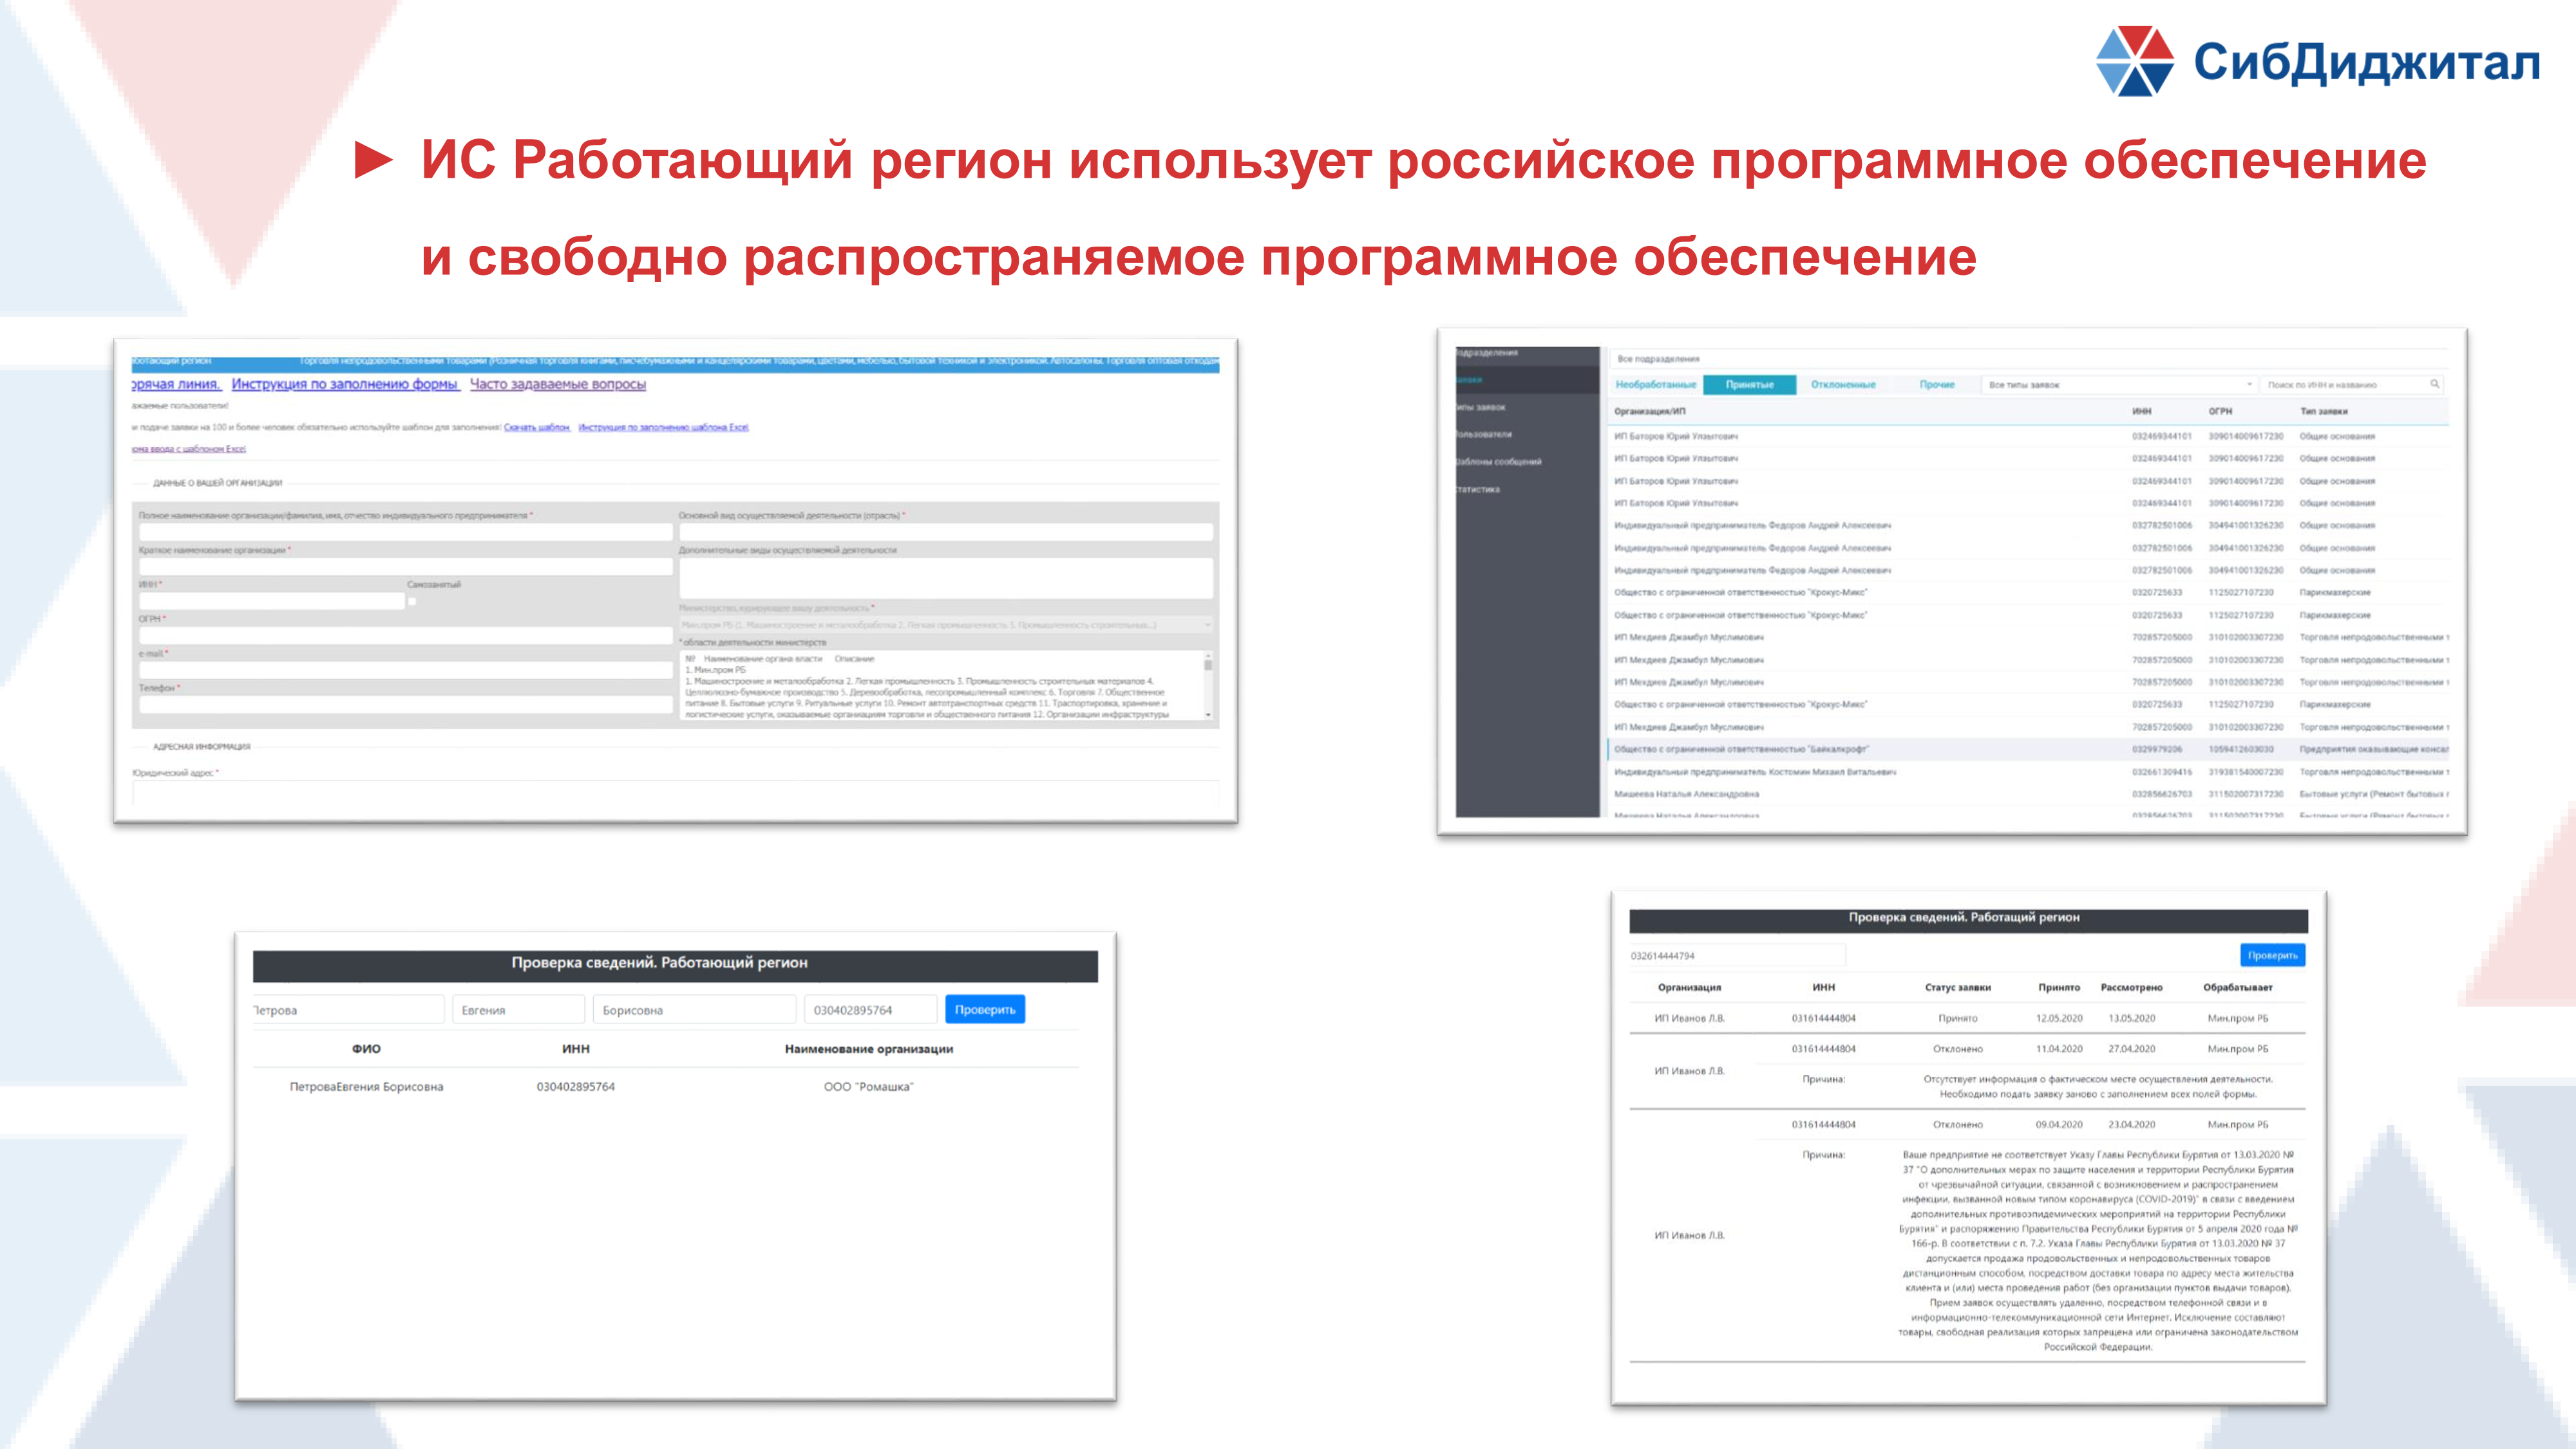Click the Принято status of 12.05.2020 row

tap(1957, 1018)
